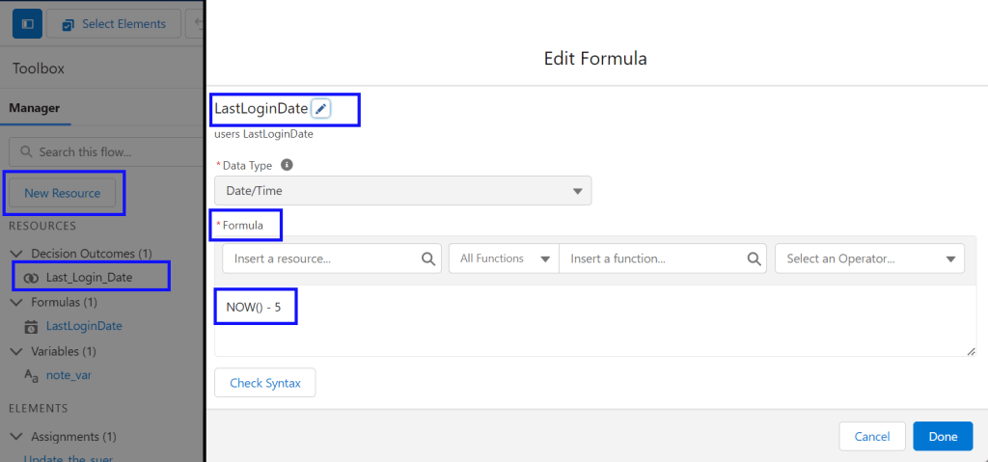Cancel the Edit Formula dialog
Screen dimensions: 988x462
[871, 437]
